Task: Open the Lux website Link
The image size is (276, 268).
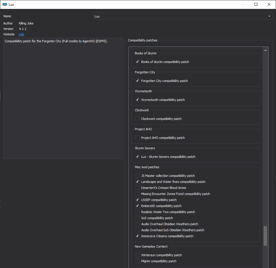Action: [x=21, y=34]
